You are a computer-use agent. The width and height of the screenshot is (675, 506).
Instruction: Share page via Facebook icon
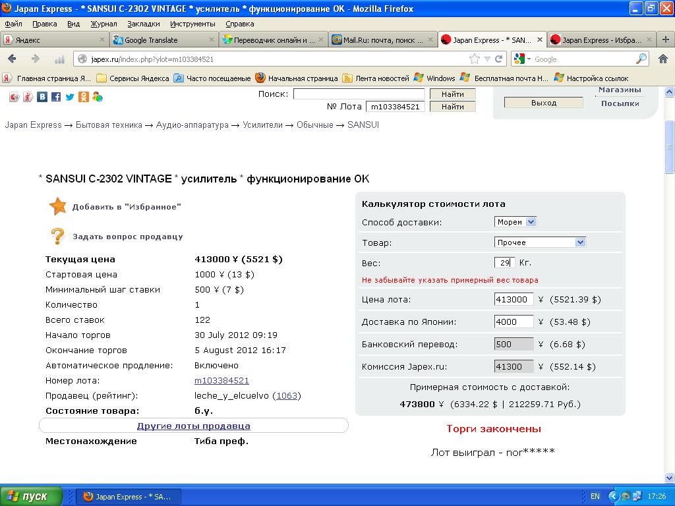pos(56,97)
